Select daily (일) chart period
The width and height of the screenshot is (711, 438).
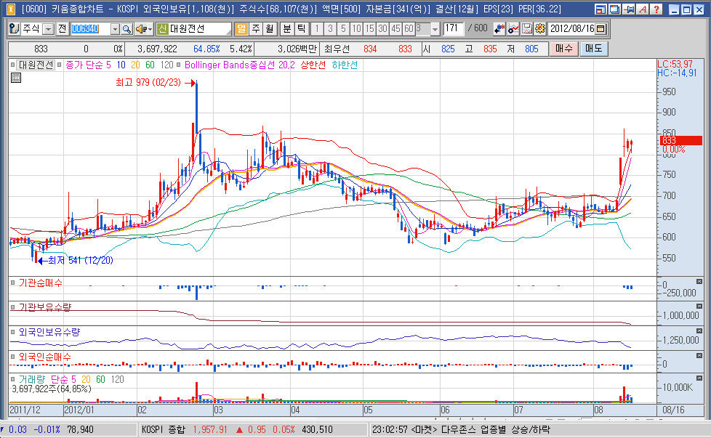pos(241,29)
